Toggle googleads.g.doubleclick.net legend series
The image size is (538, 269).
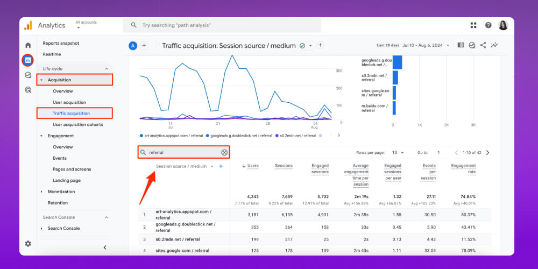(x=239, y=136)
